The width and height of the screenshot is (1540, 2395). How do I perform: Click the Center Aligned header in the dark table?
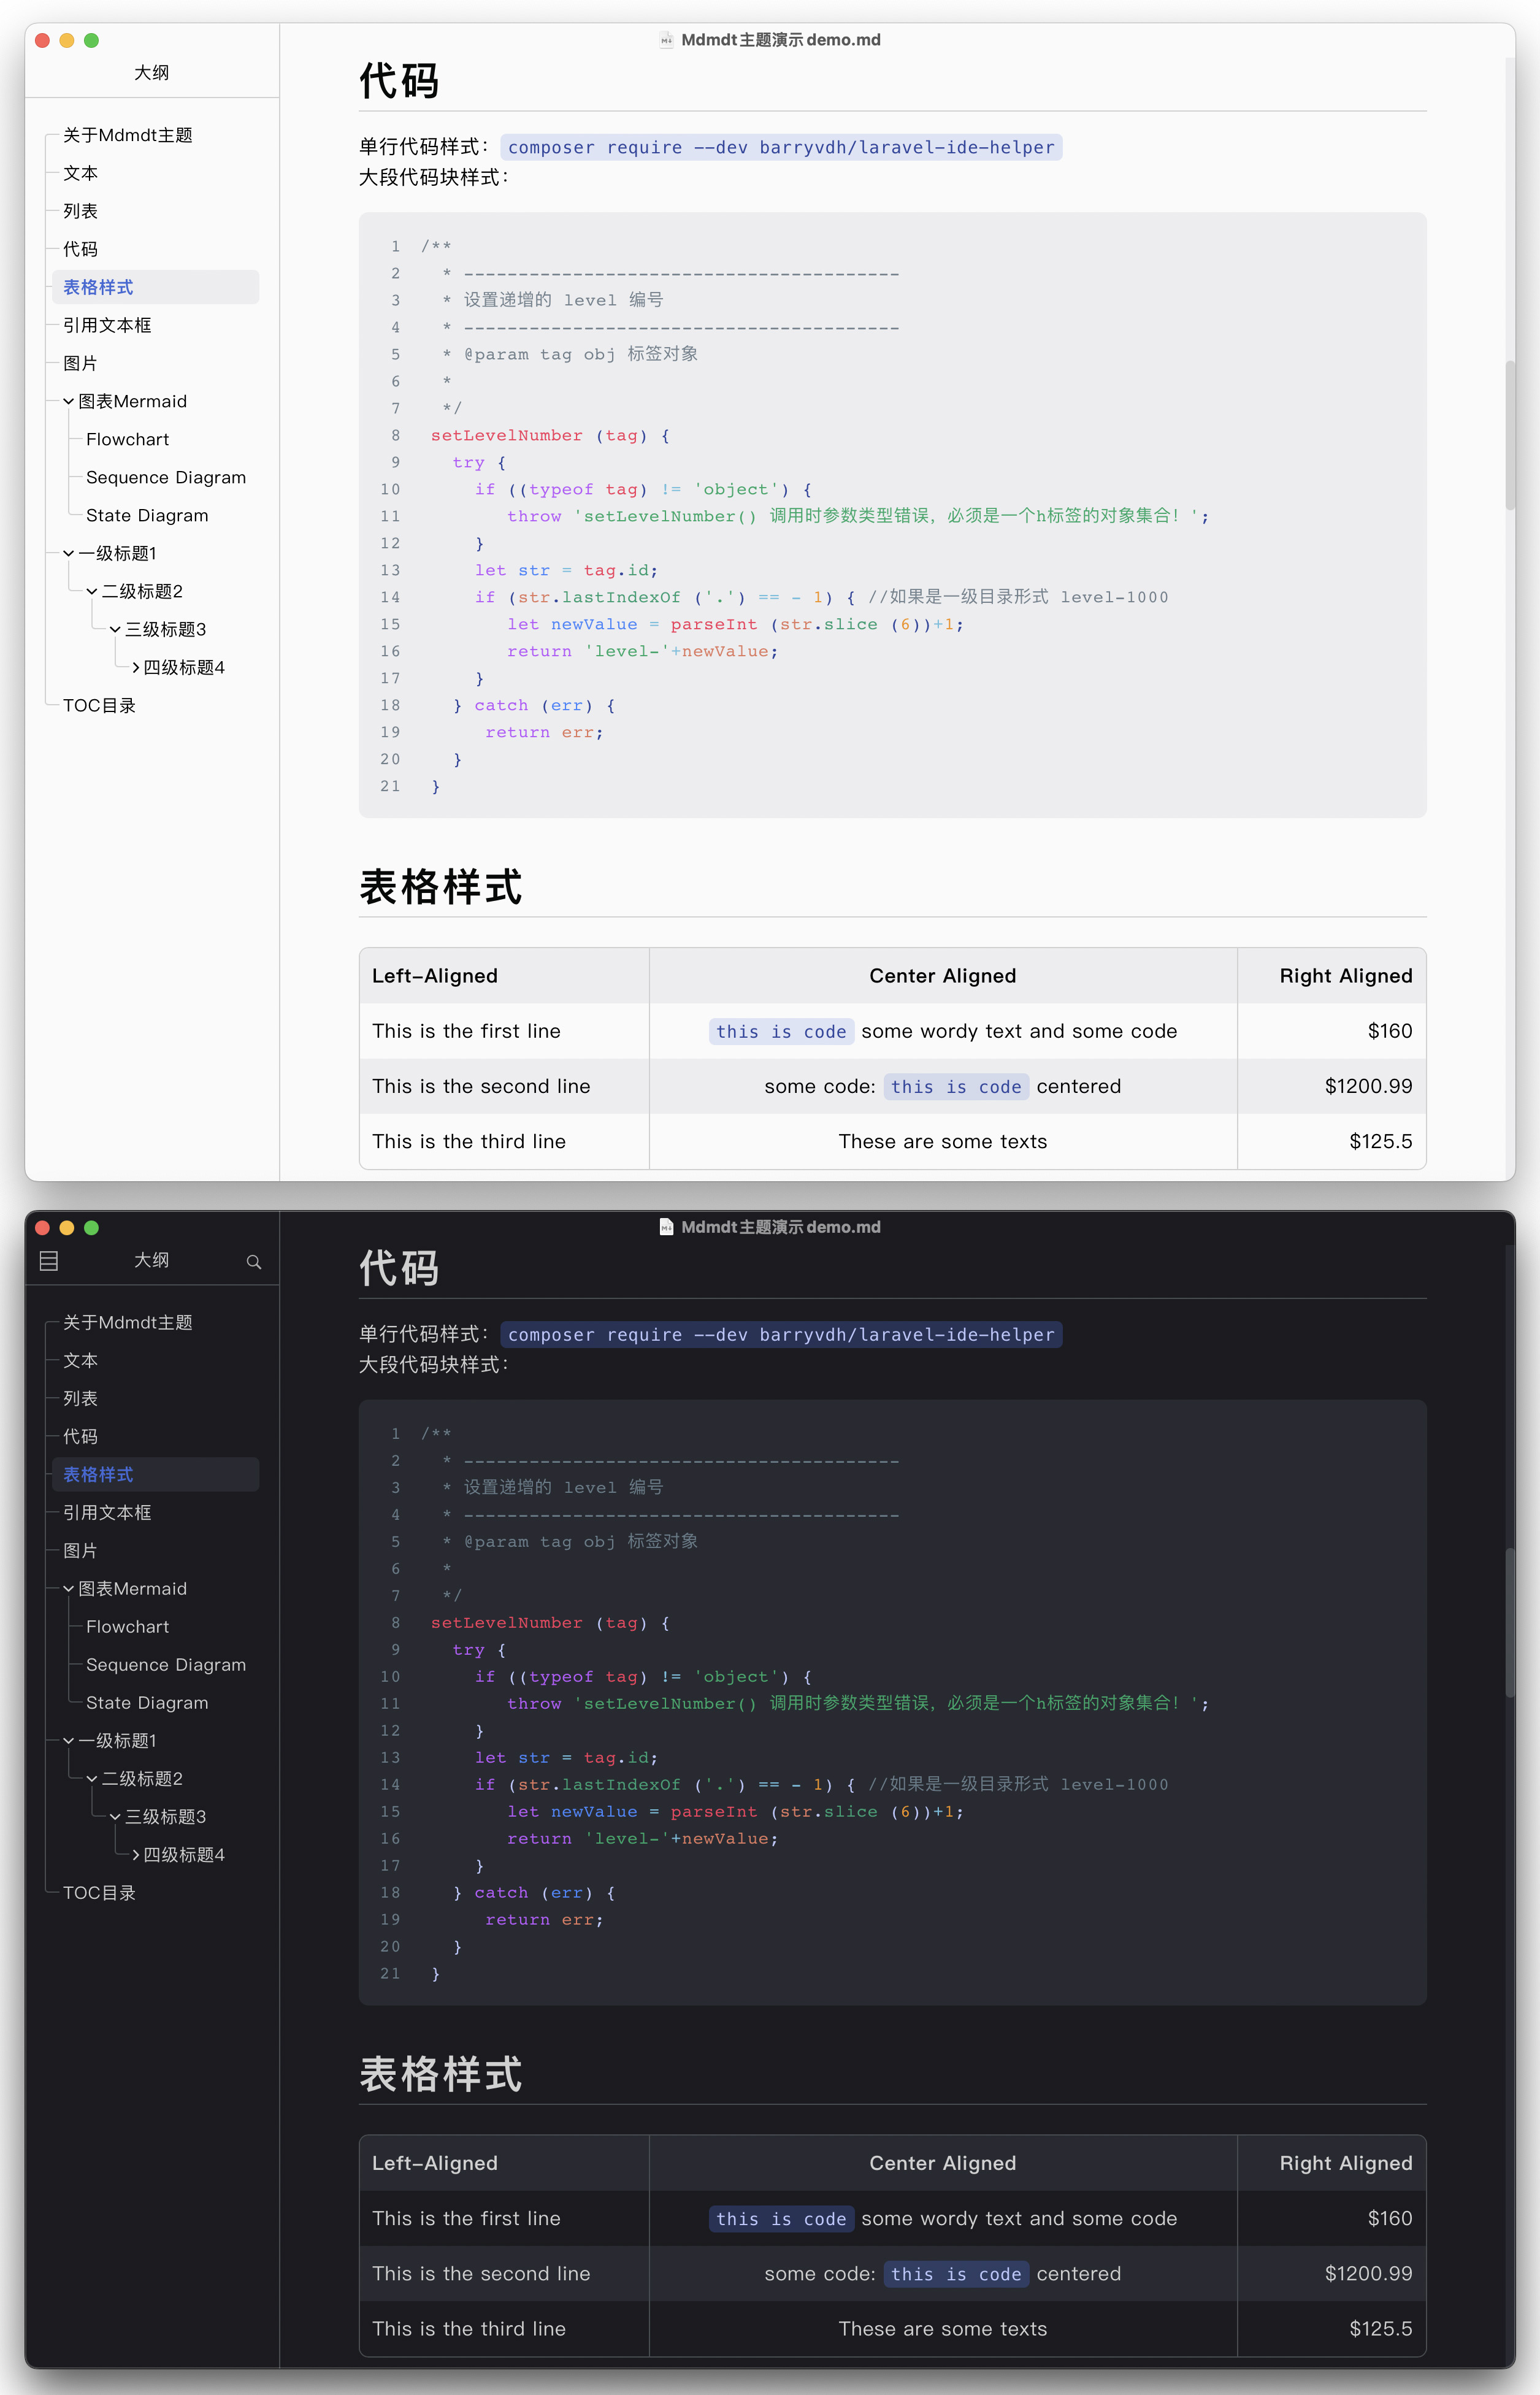[x=942, y=2163]
